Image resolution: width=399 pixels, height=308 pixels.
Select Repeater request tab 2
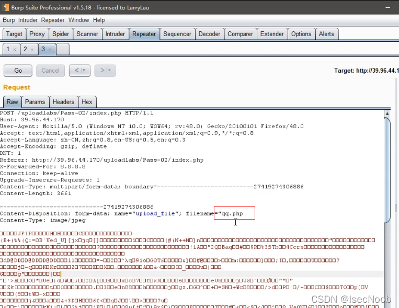pyautogui.click(x=25, y=49)
